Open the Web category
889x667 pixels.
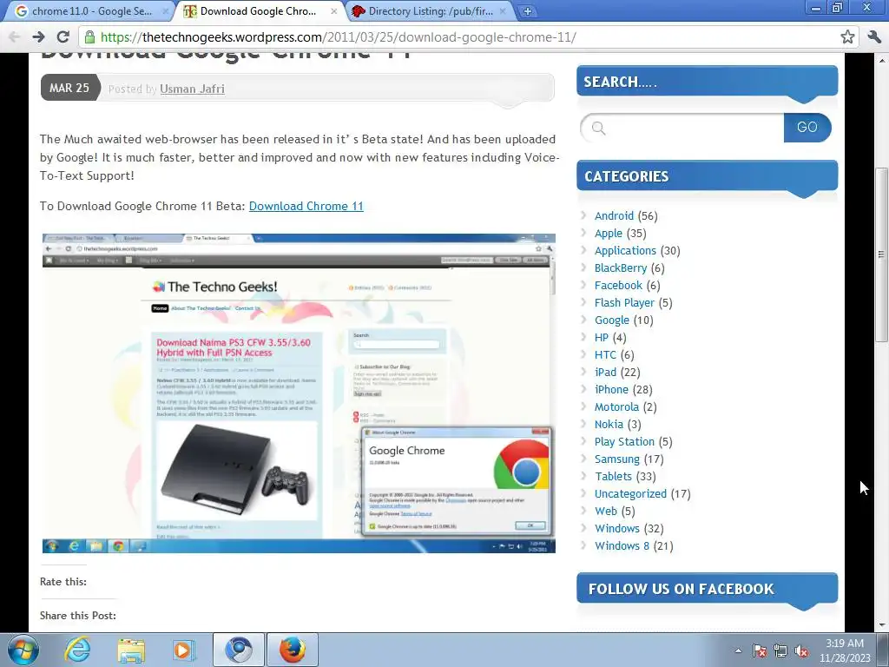click(x=606, y=512)
